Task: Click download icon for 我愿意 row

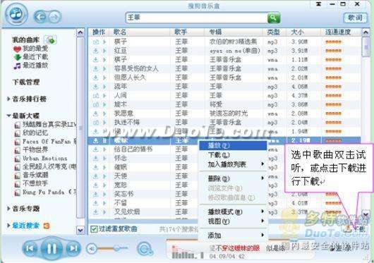Action: point(96,114)
